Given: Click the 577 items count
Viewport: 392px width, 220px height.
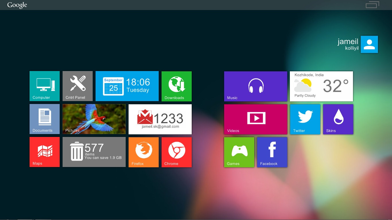Looking at the screenshot, I should (94, 148).
